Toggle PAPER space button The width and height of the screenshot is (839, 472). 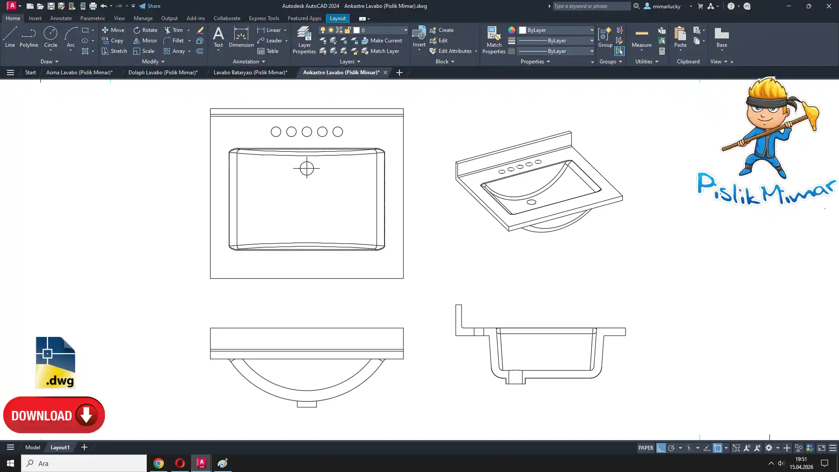[645, 448]
